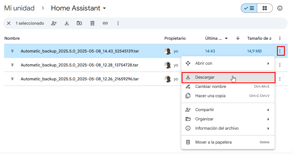Reverse sort direction arrow in header

[x=238, y=38]
